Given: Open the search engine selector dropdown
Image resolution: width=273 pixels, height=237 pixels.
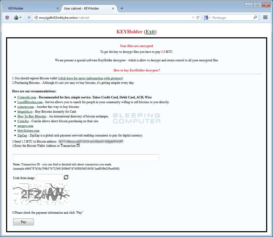Looking at the screenshot, I should point(207,18).
